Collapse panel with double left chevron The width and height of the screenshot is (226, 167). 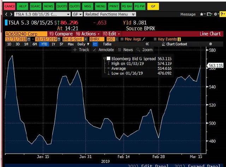pyautogui.click(x=147, y=44)
